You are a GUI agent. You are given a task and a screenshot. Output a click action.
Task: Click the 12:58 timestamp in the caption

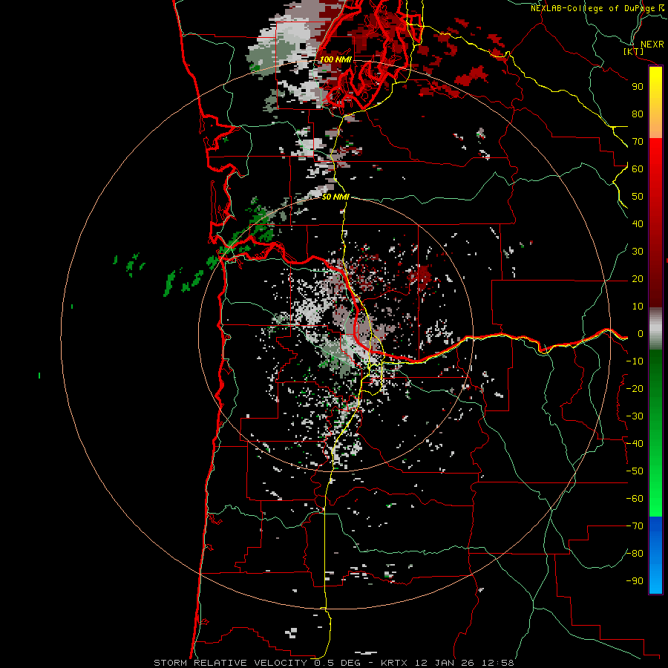tap(498, 663)
